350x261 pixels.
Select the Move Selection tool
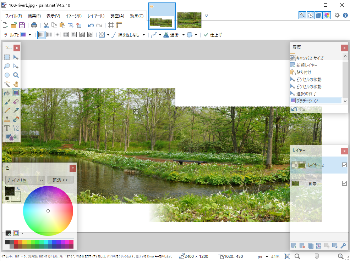[16, 66]
